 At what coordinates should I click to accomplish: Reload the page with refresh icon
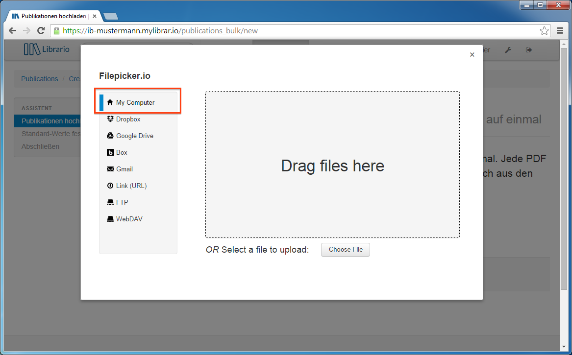[41, 31]
